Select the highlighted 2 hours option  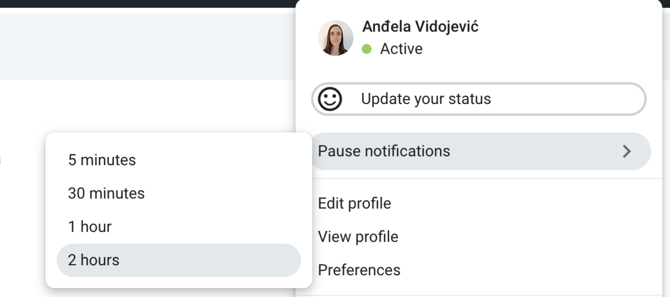pos(179,260)
